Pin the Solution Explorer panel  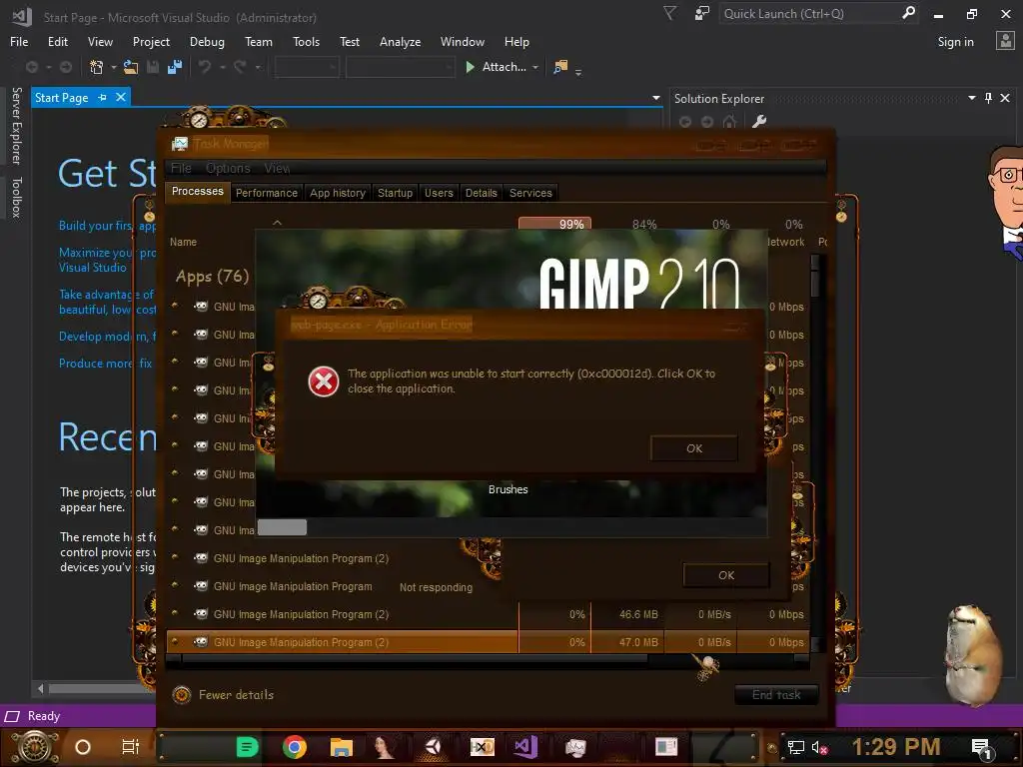pos(988,98)
